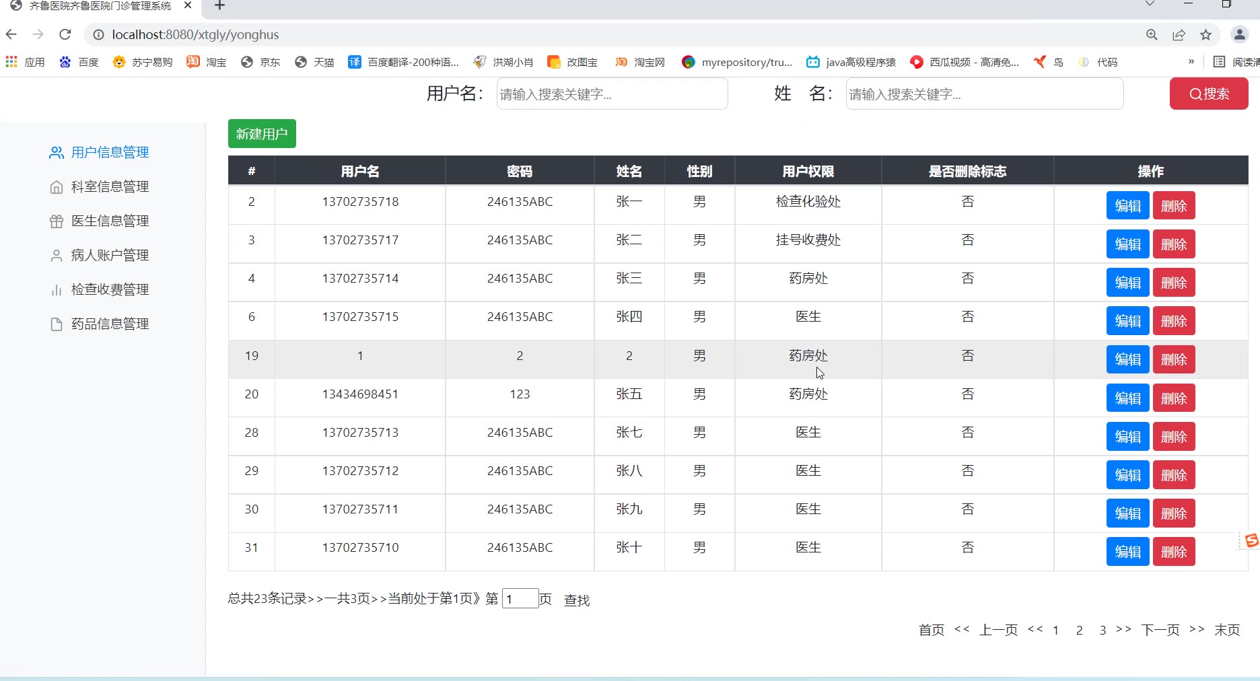Click the 查找 page lookup link

click(x=577, y=600)
